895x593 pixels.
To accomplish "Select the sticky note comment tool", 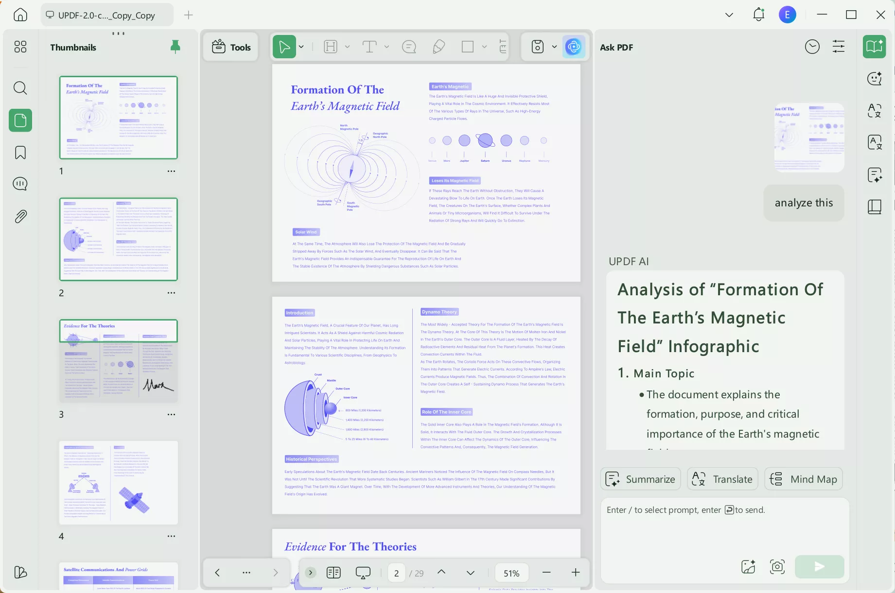I will point(409,47).
